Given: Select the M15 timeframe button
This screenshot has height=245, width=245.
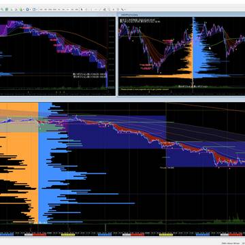Looking at the screenshot, I should [50, 10].
